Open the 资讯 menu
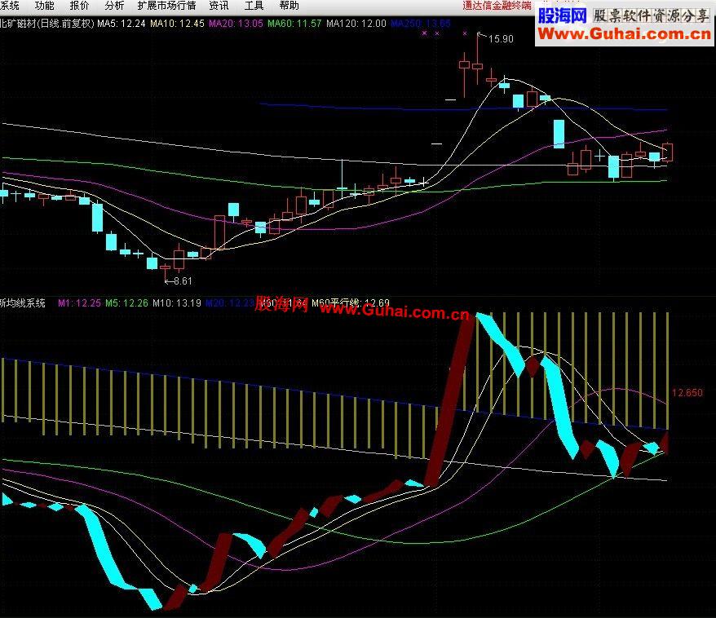 [x=219, y=6]
